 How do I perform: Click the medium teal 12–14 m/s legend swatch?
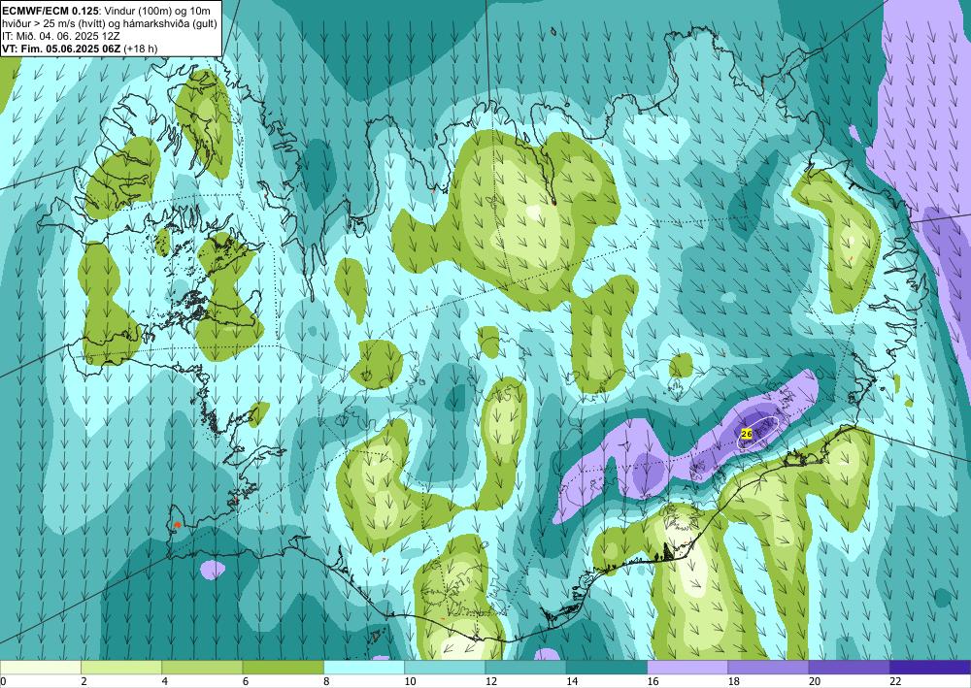(x=525, y=667)
